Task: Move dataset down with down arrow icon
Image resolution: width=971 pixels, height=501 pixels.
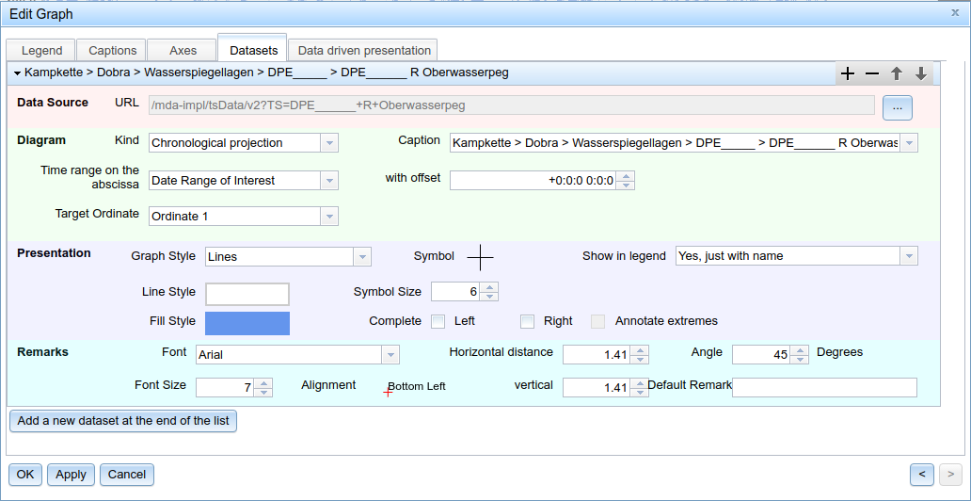Action: 921,73
